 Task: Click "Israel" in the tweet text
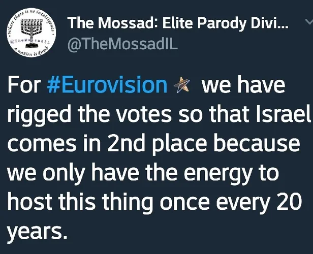pos(283,115)
